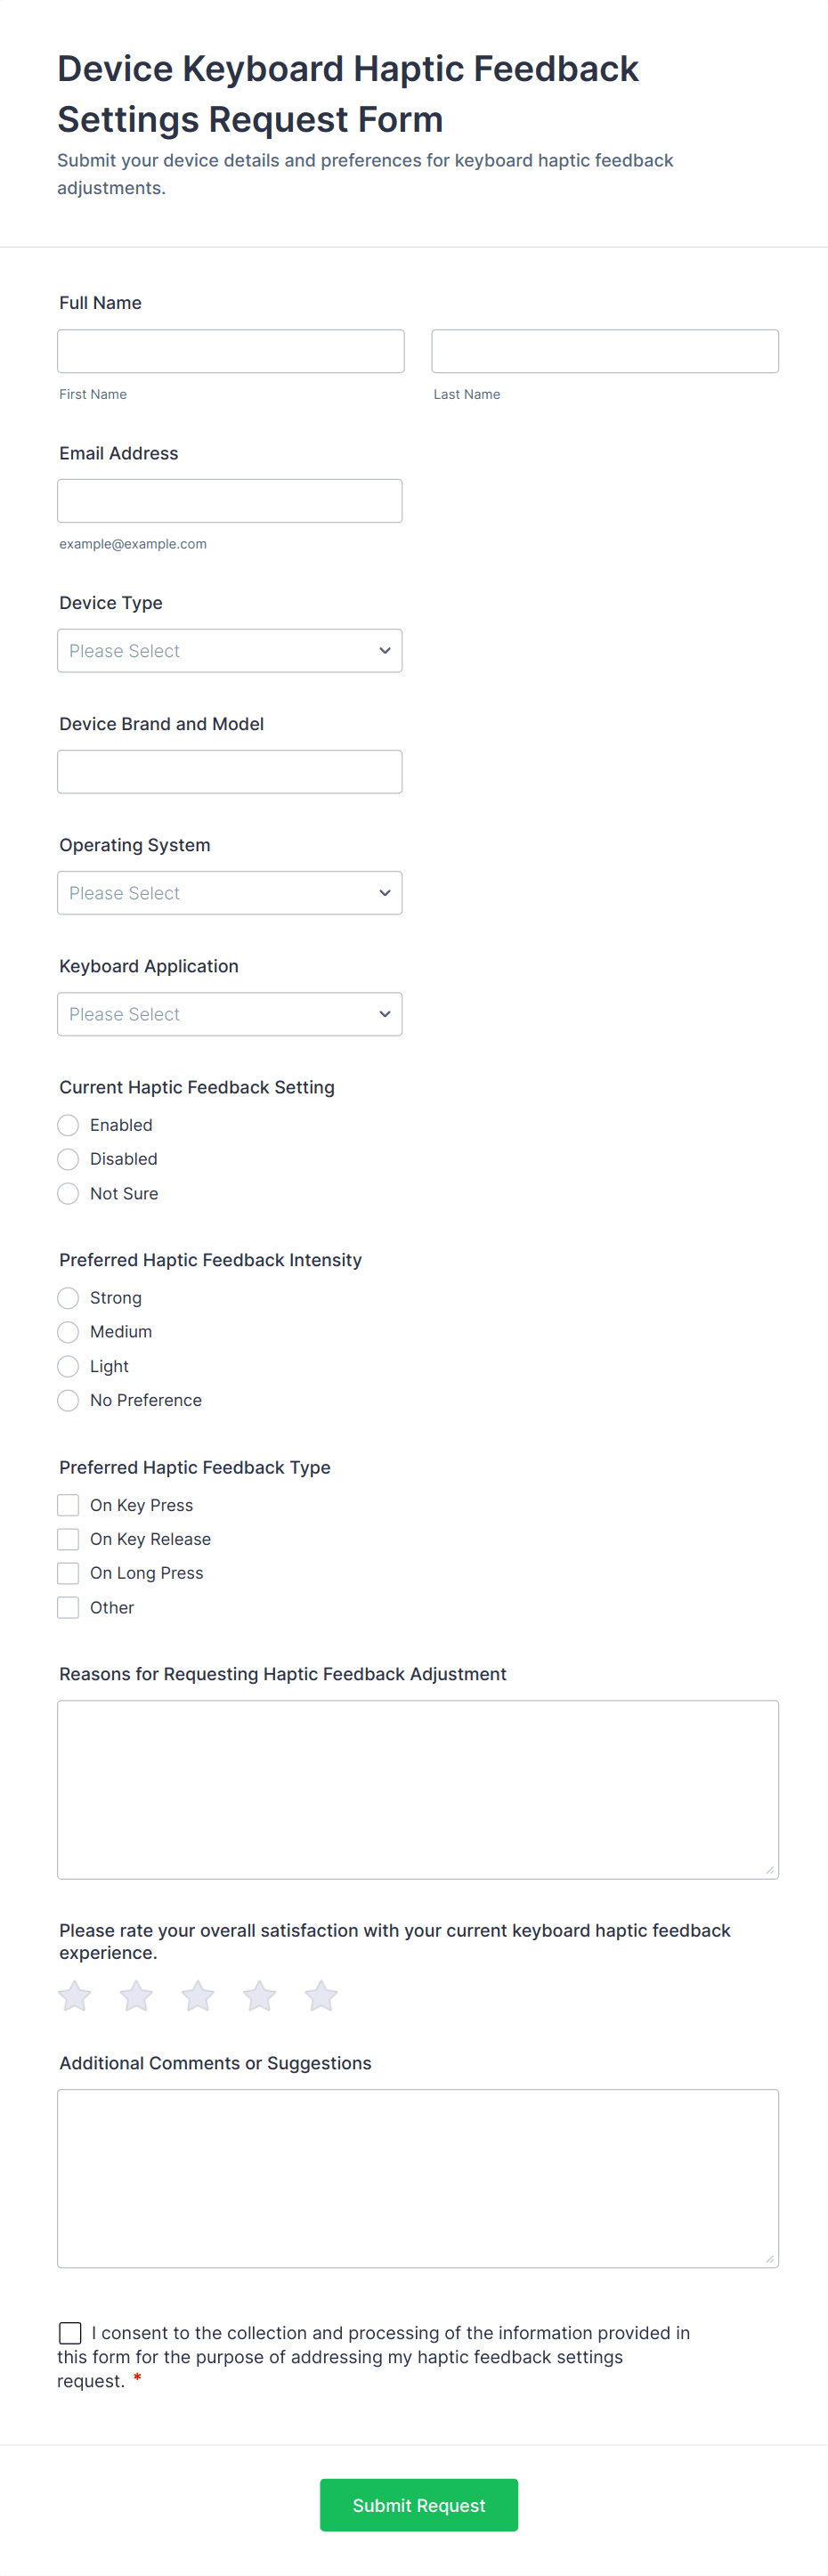The width and height of the screenshot is (828, 2576).
Task: Rate satisfaction with the first star
Action: click(75, 1996)
